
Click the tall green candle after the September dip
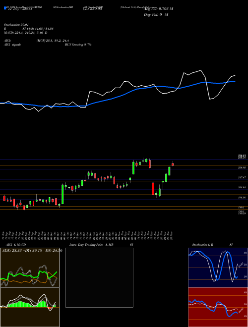62,194
